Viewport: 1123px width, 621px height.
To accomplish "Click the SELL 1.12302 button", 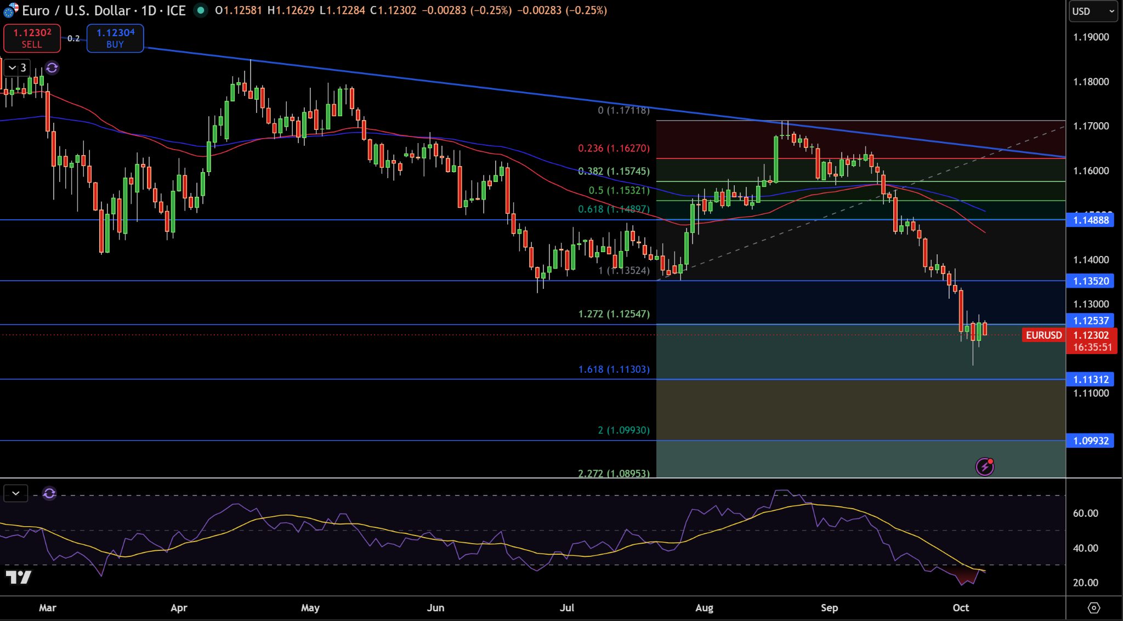I will point(32,38).
